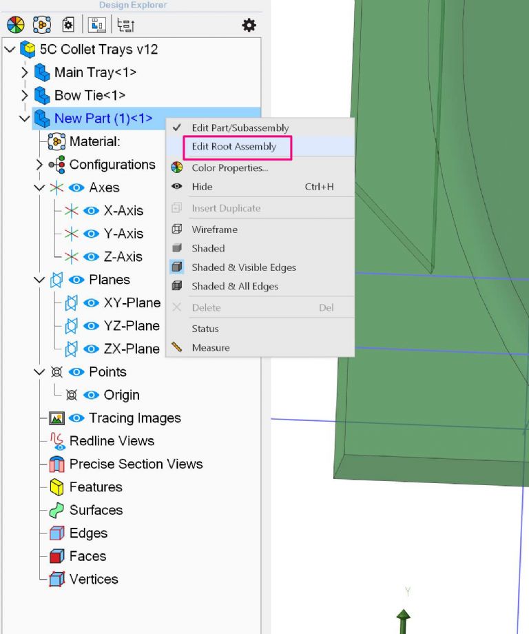
Task: Select the Main Tray<1> tree label
Action: [x=95, y=72]
